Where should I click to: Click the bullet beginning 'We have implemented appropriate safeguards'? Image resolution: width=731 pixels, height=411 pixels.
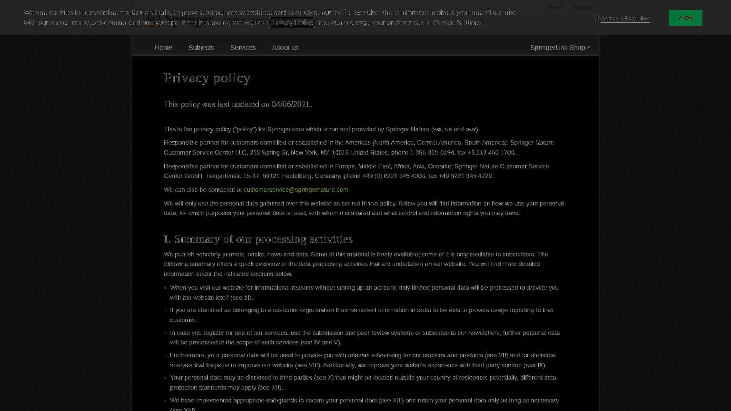(365, 404)
